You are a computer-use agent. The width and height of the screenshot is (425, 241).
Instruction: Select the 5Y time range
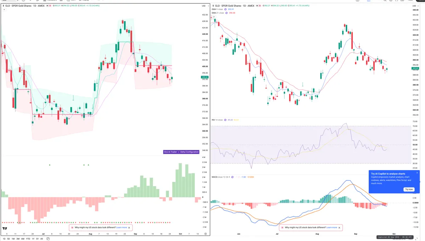pos(37,239)
